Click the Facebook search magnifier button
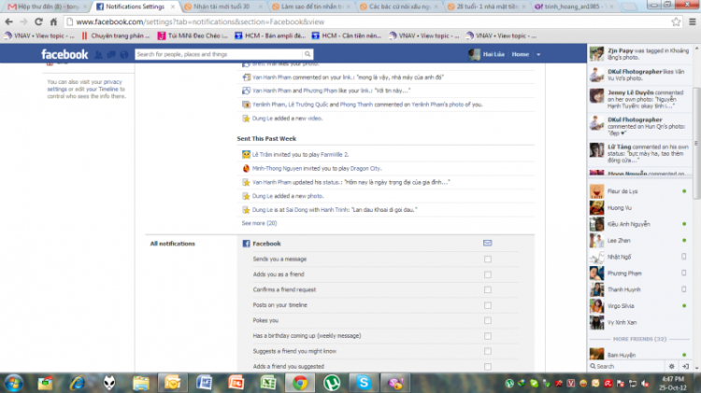Viewport: 701px width, 393px height. [x=308, y=54]
